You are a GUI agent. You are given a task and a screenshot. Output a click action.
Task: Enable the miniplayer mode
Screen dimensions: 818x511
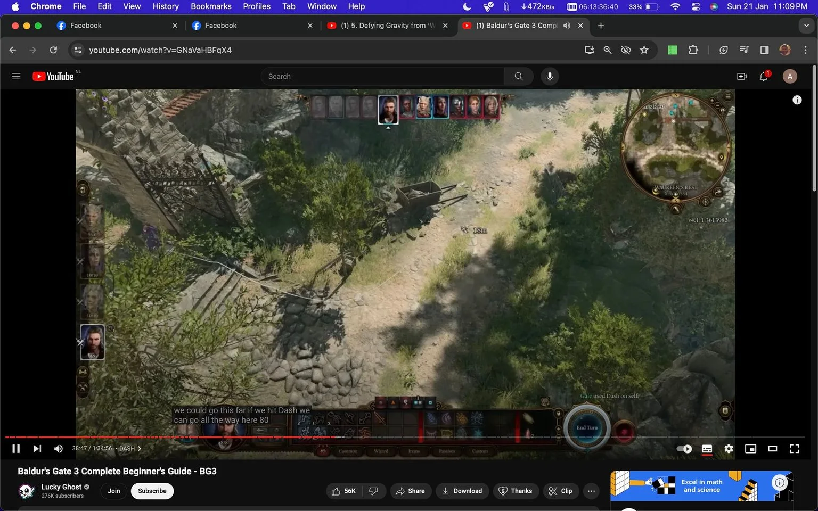[x=750, y=449]
